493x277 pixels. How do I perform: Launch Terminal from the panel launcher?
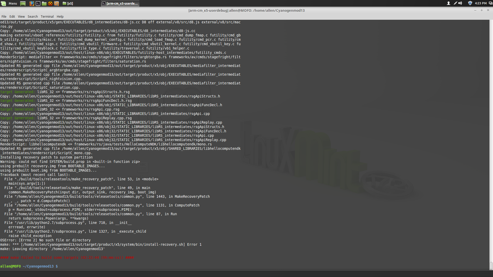(x=38, y=3)
